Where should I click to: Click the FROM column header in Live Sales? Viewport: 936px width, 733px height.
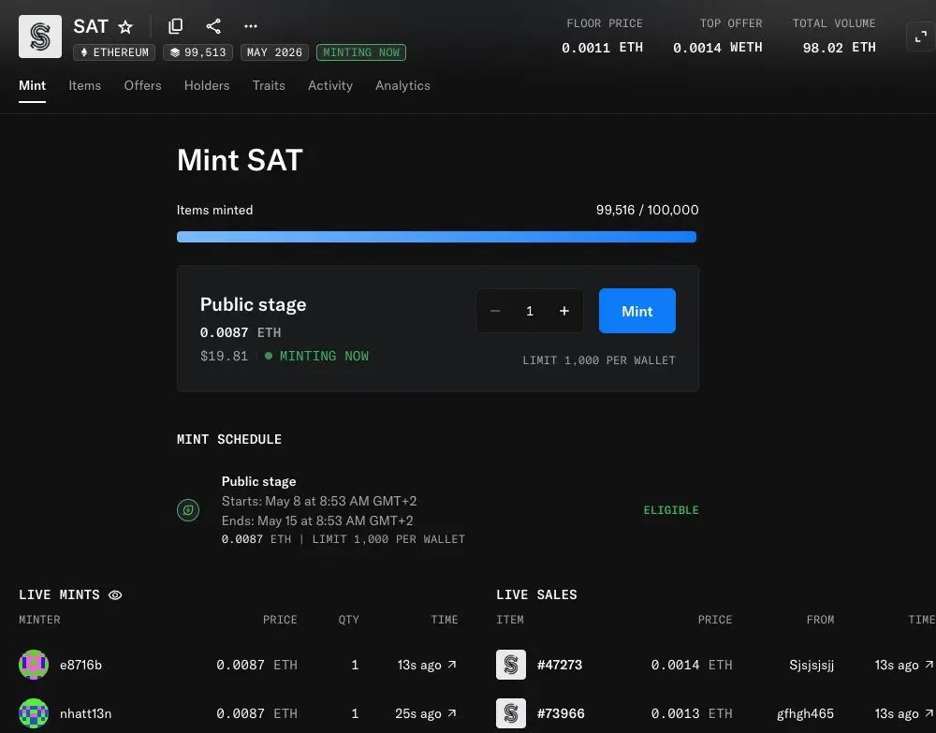(x=820, y=620)
